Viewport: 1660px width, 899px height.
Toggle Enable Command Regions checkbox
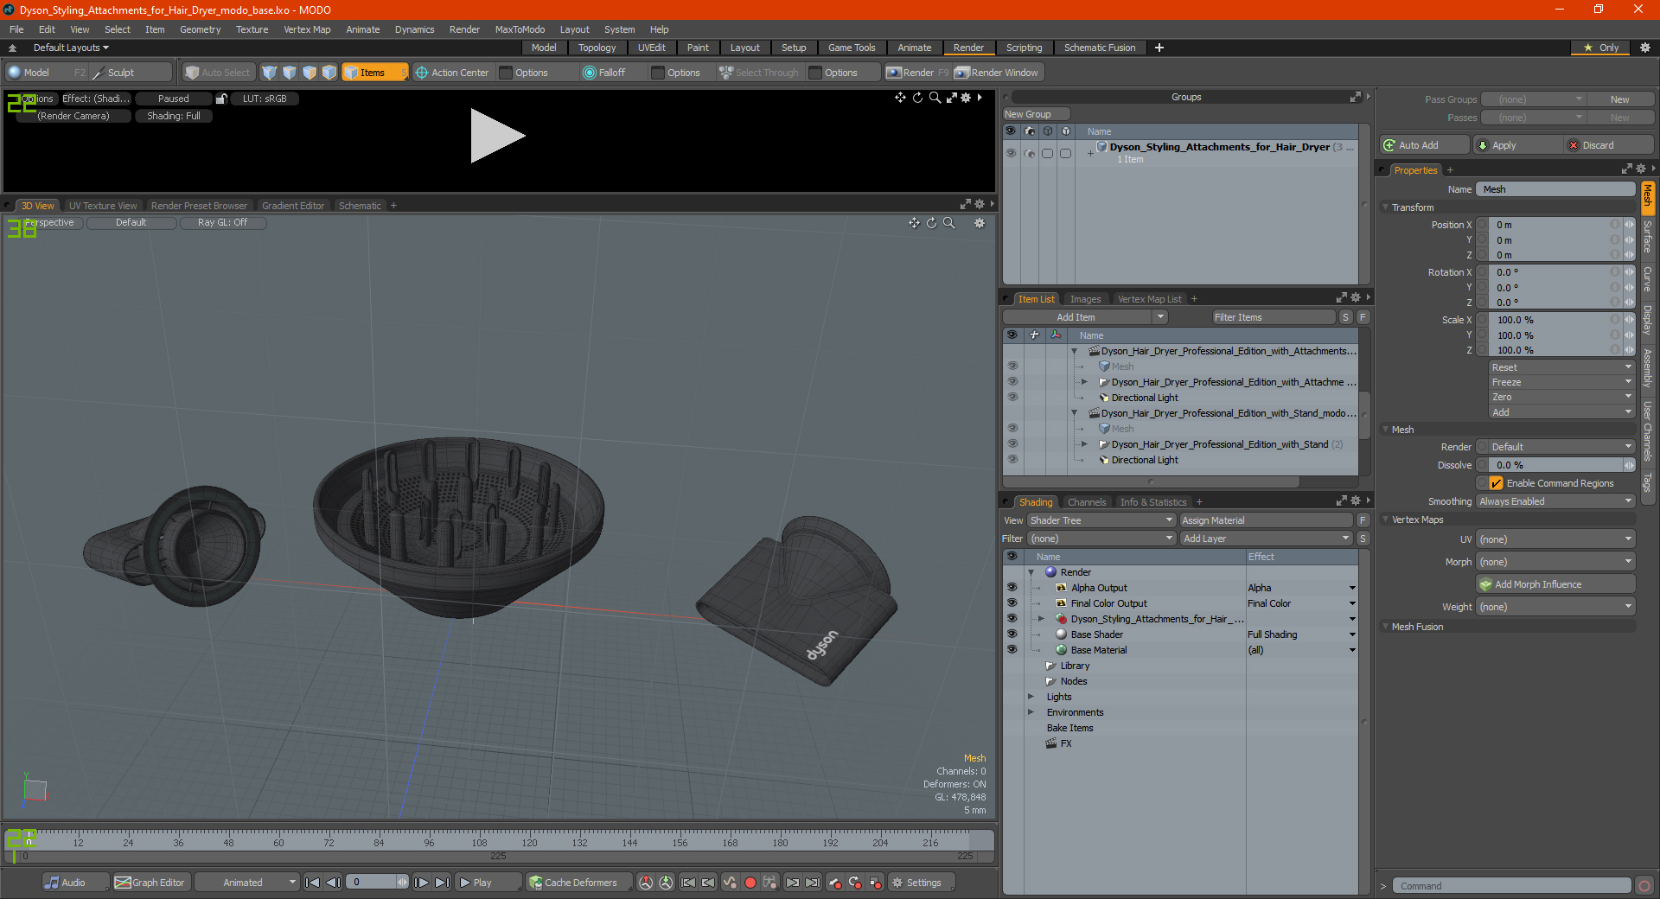click(1497, 483)
